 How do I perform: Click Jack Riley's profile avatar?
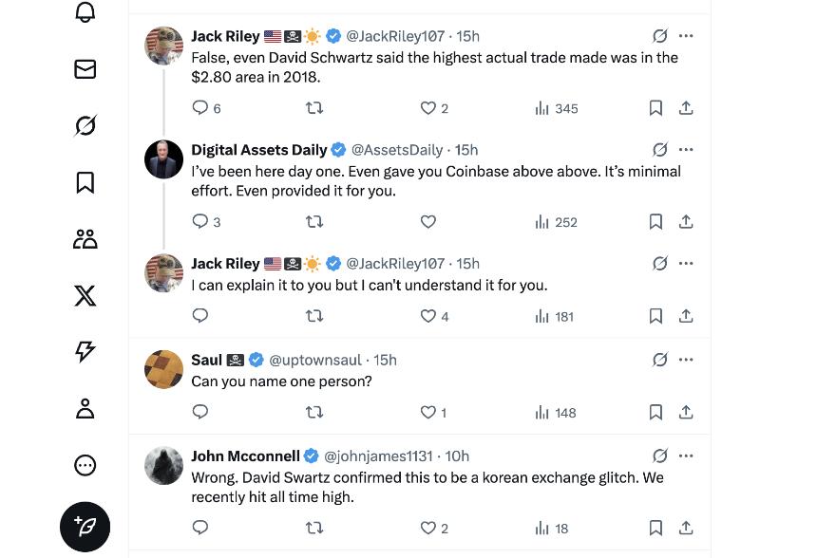click(163, 45)
